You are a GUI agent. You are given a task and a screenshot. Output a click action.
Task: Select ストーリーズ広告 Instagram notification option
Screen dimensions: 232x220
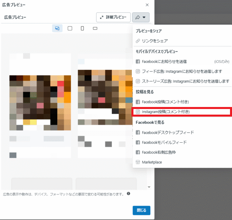[x=182, y=81]
